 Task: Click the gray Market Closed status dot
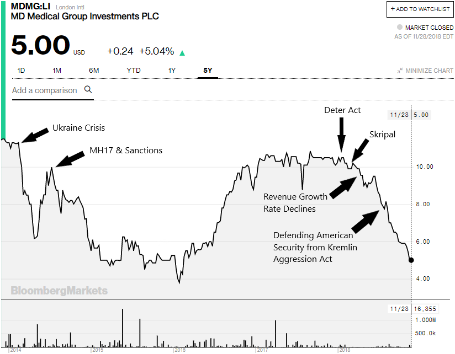coord(400,28)
